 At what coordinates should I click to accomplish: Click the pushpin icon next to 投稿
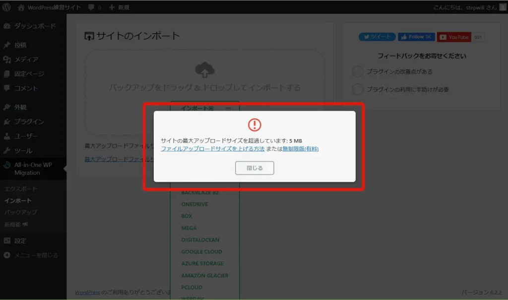(7, 45)
